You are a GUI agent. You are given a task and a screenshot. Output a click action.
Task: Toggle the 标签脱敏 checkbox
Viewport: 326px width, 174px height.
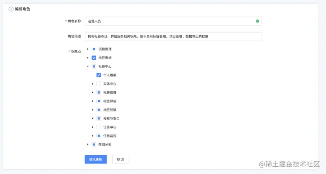pos(99,110)
